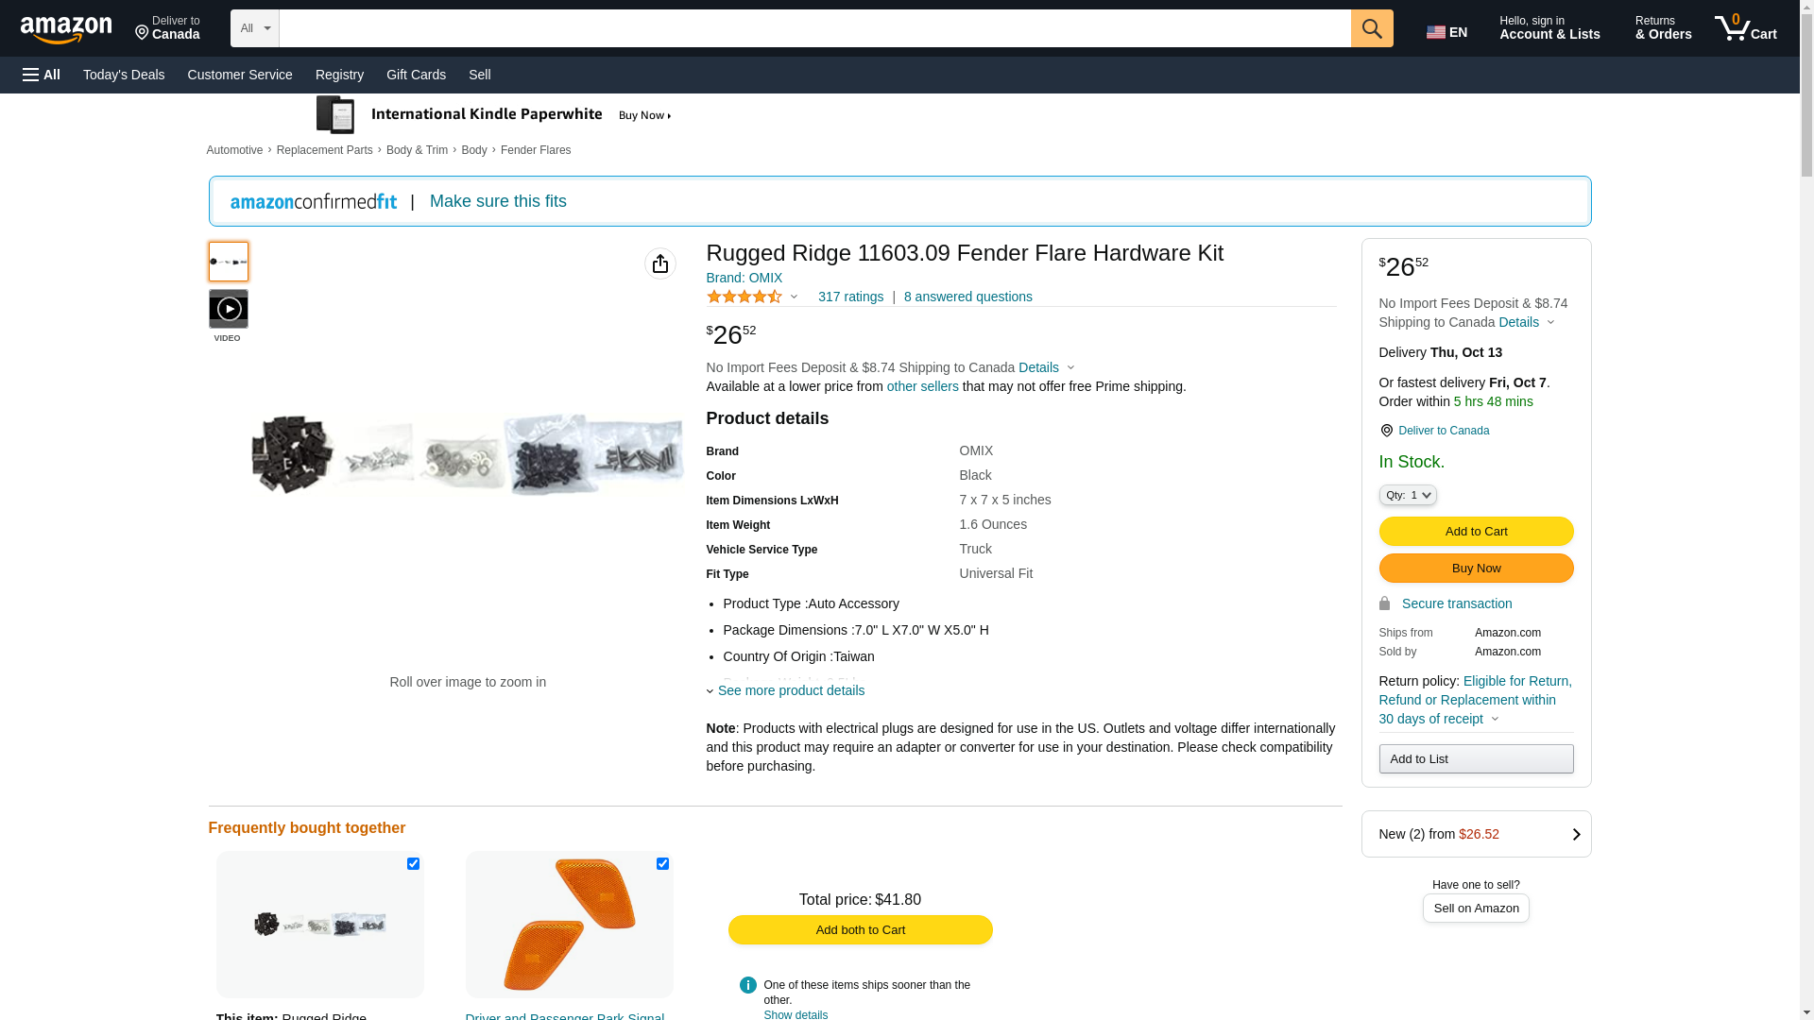Click the star rating icon

tap(744, 297)
